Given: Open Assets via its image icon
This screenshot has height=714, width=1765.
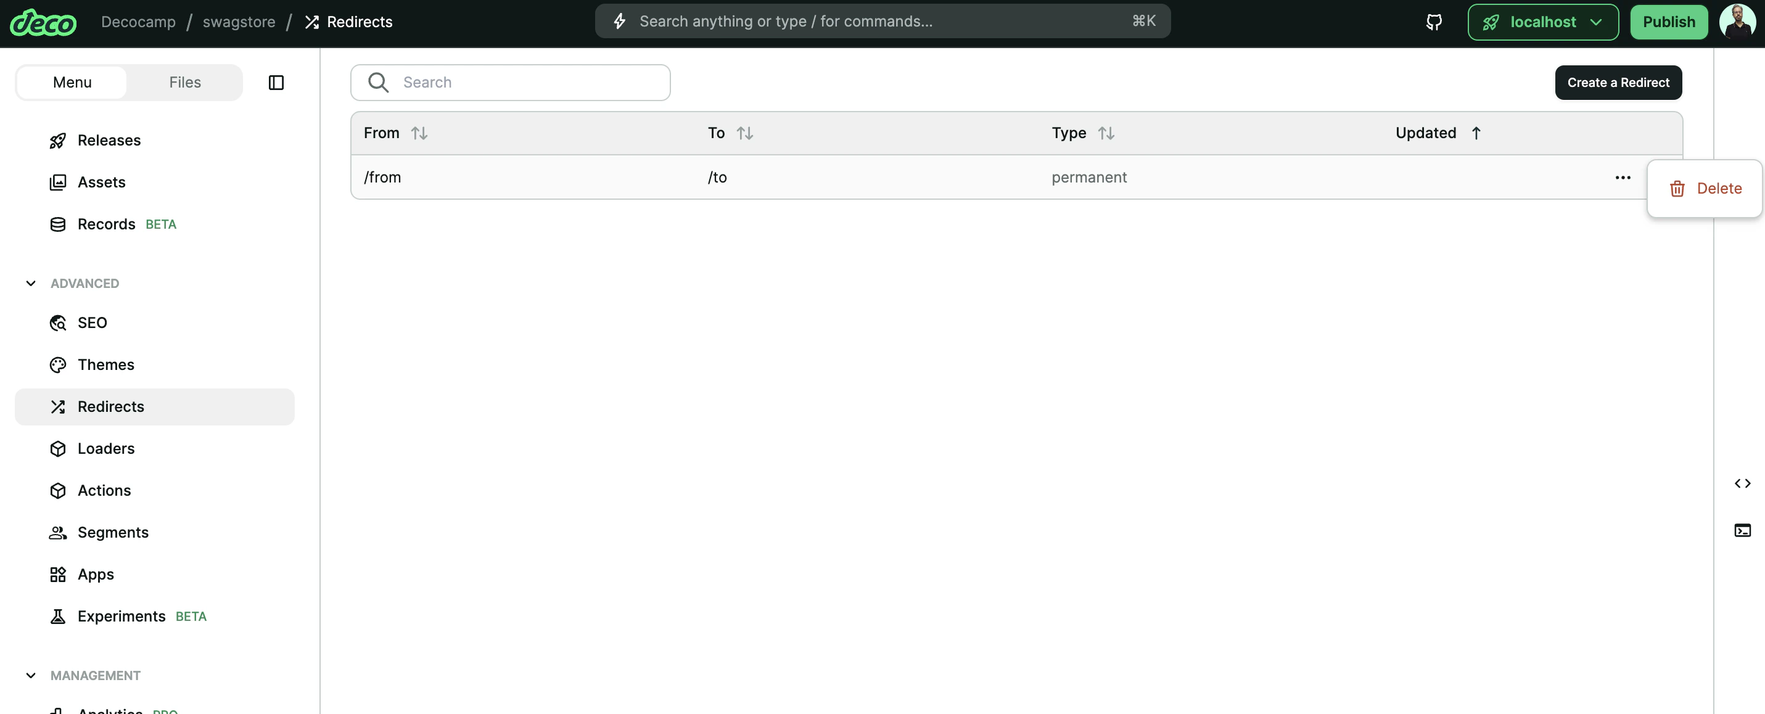Looking at the screenshot, I should (58, 182).
